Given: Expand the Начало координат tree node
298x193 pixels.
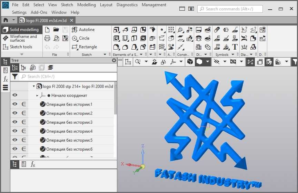Looking at the screenshot, I should point(37,95).
